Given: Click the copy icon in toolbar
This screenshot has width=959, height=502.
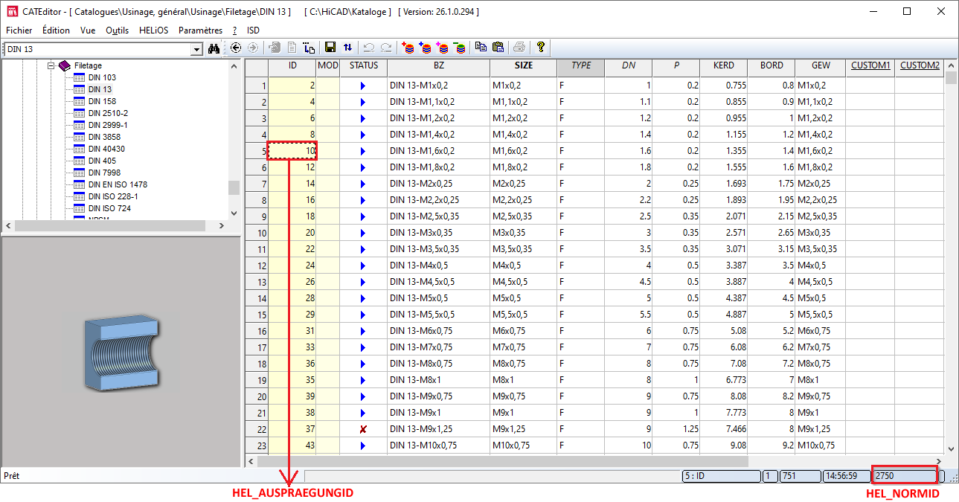Looking at the screenshot, I should pos(481,48).
